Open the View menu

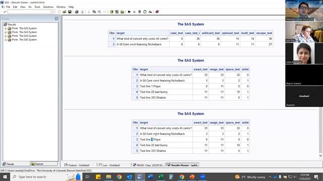[23, 7]
